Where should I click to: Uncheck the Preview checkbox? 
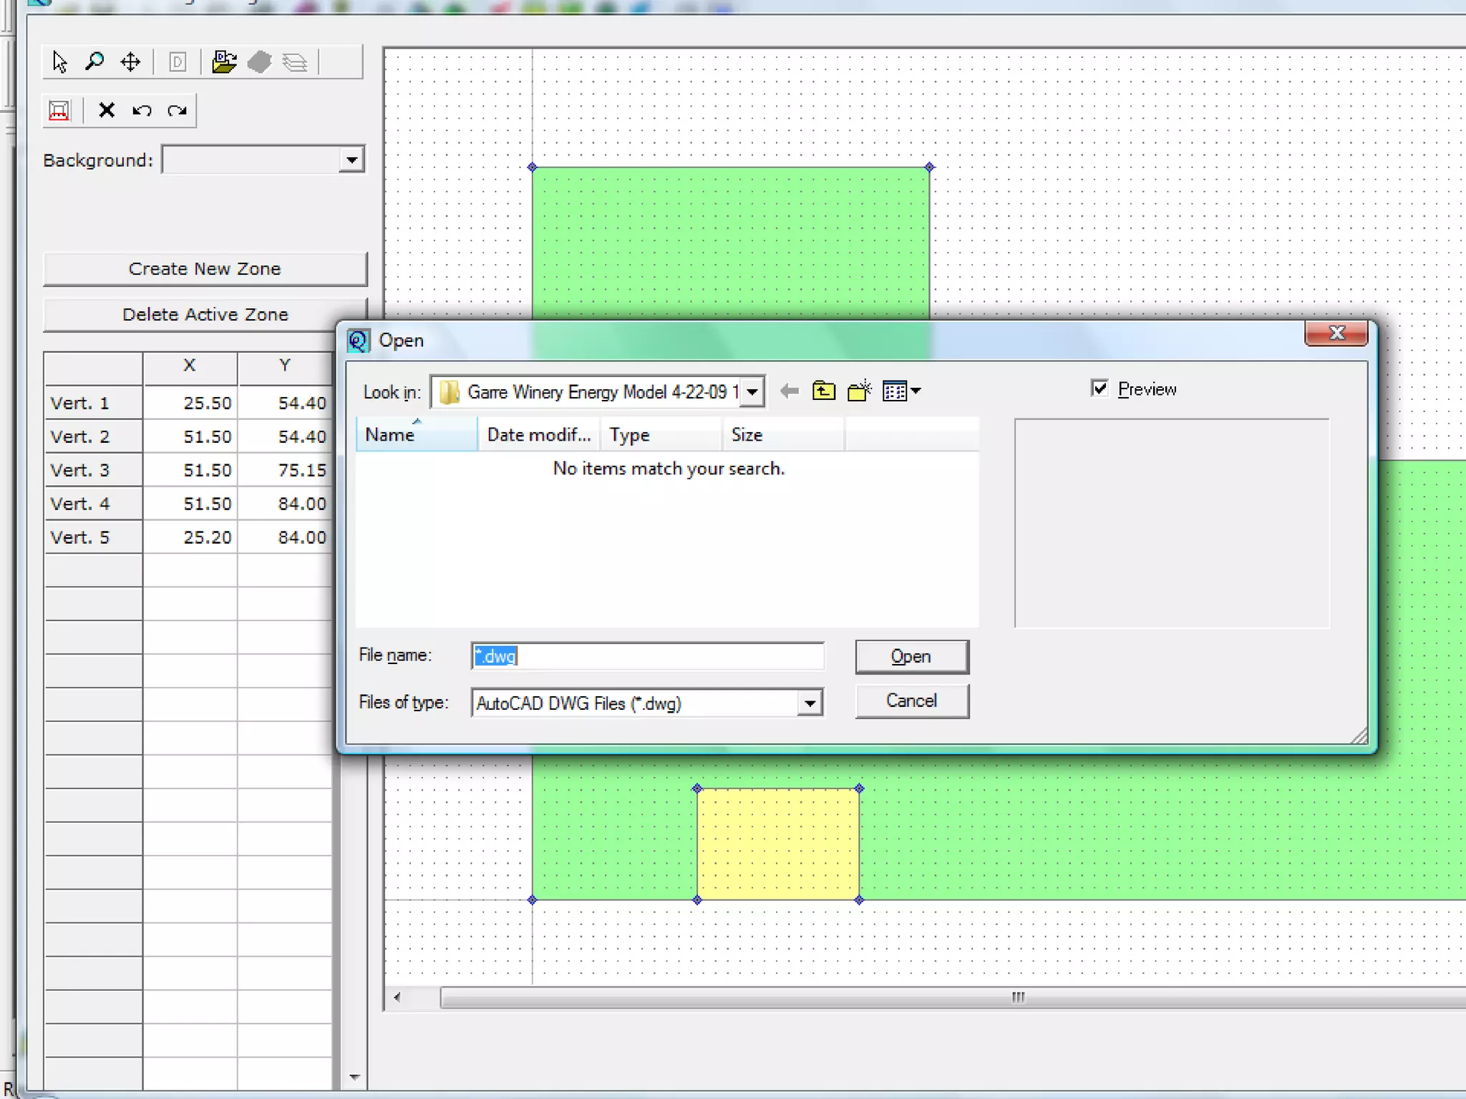(x=1099, y=389)
